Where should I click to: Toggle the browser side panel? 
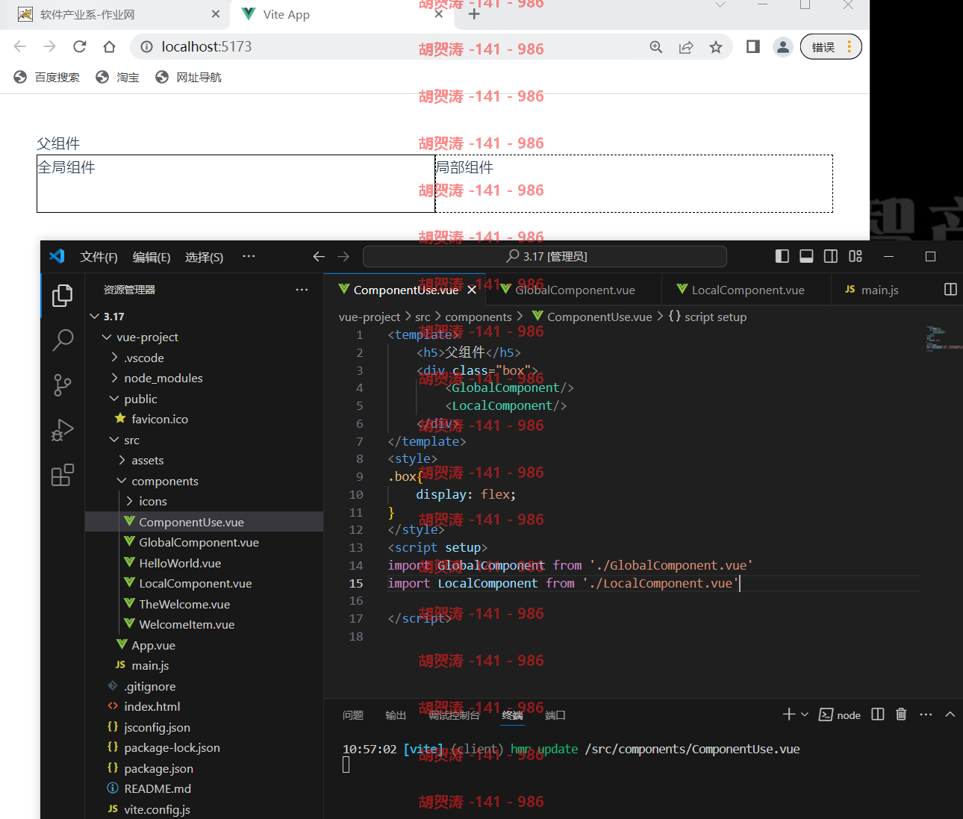[753, 47]
